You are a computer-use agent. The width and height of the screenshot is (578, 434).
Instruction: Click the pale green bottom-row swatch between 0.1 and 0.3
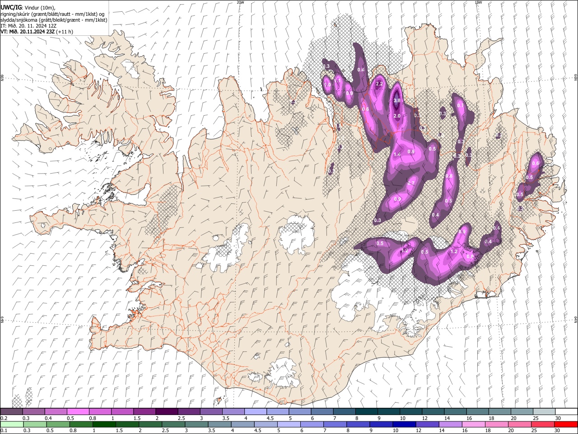tap(12, 424)
